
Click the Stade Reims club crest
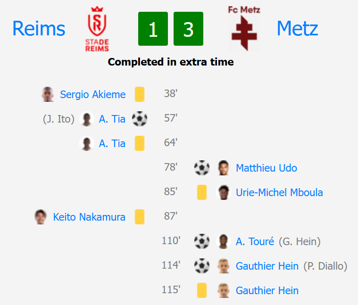(x=97, y=29)
